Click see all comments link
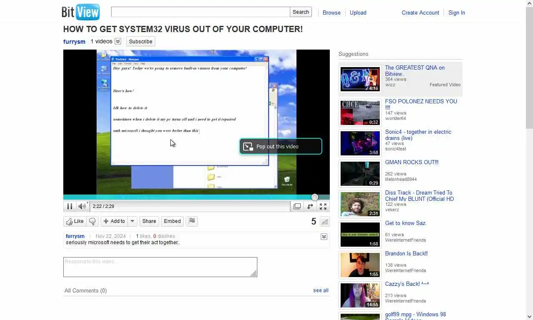This screenshot has height=320, width=533. point(321,290)
